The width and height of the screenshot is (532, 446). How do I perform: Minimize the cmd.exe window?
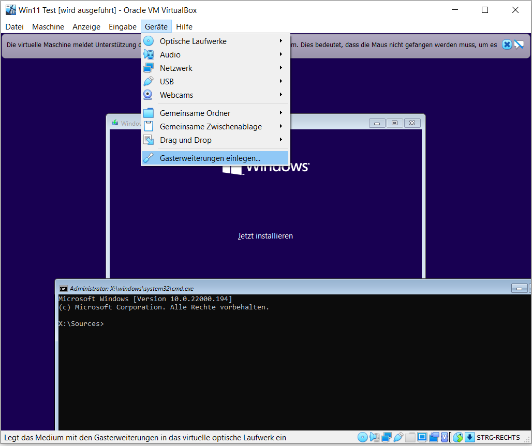(x=520, y=289)
